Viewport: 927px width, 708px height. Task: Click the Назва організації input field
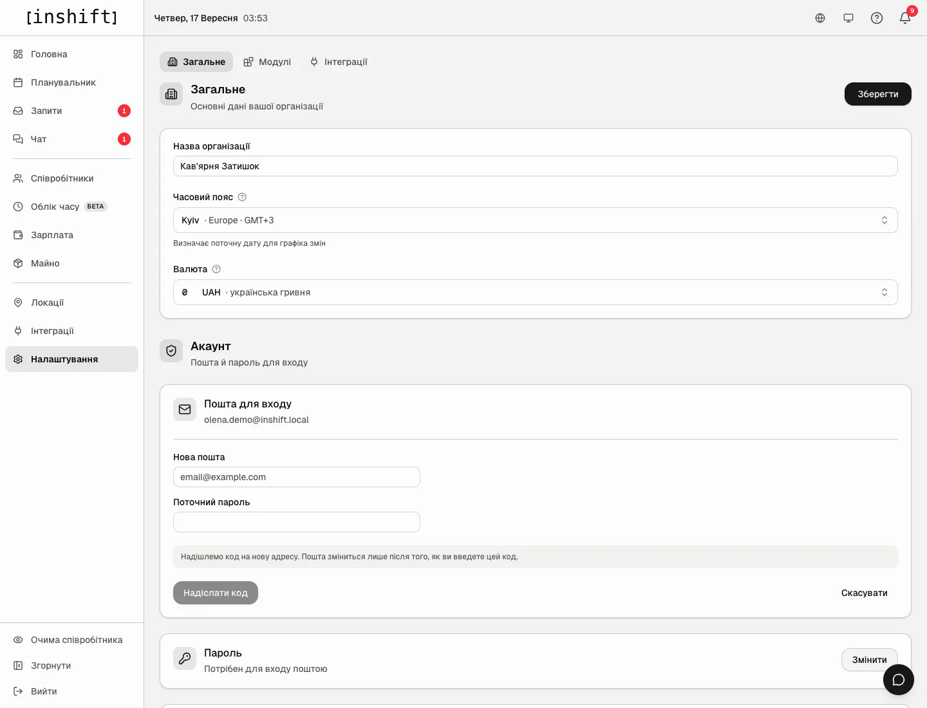click(x=536, y=166)
